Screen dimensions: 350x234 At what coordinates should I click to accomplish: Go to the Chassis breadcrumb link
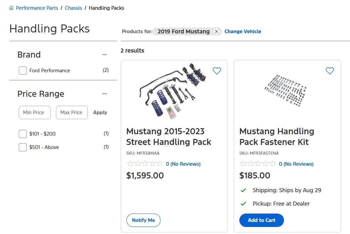click(x=73, y=8)
